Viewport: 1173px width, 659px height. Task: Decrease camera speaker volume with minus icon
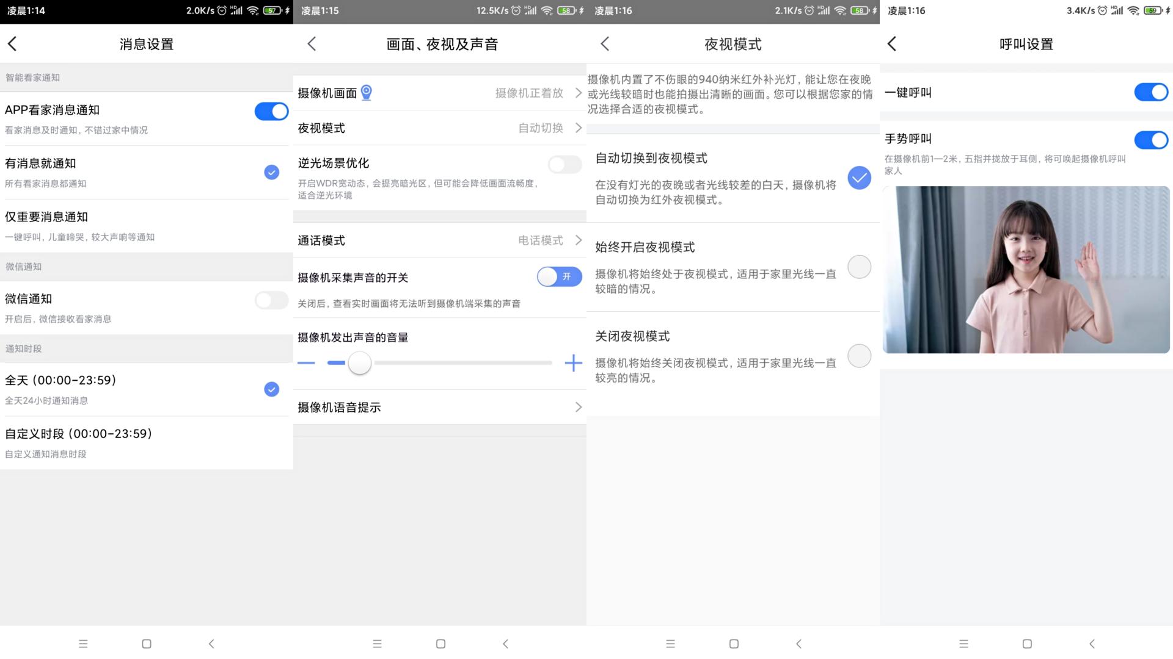point(306,362)
